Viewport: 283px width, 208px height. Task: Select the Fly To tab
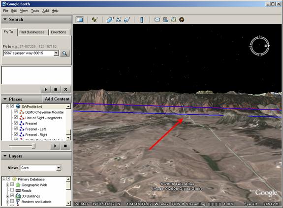[x=8, y=32]
